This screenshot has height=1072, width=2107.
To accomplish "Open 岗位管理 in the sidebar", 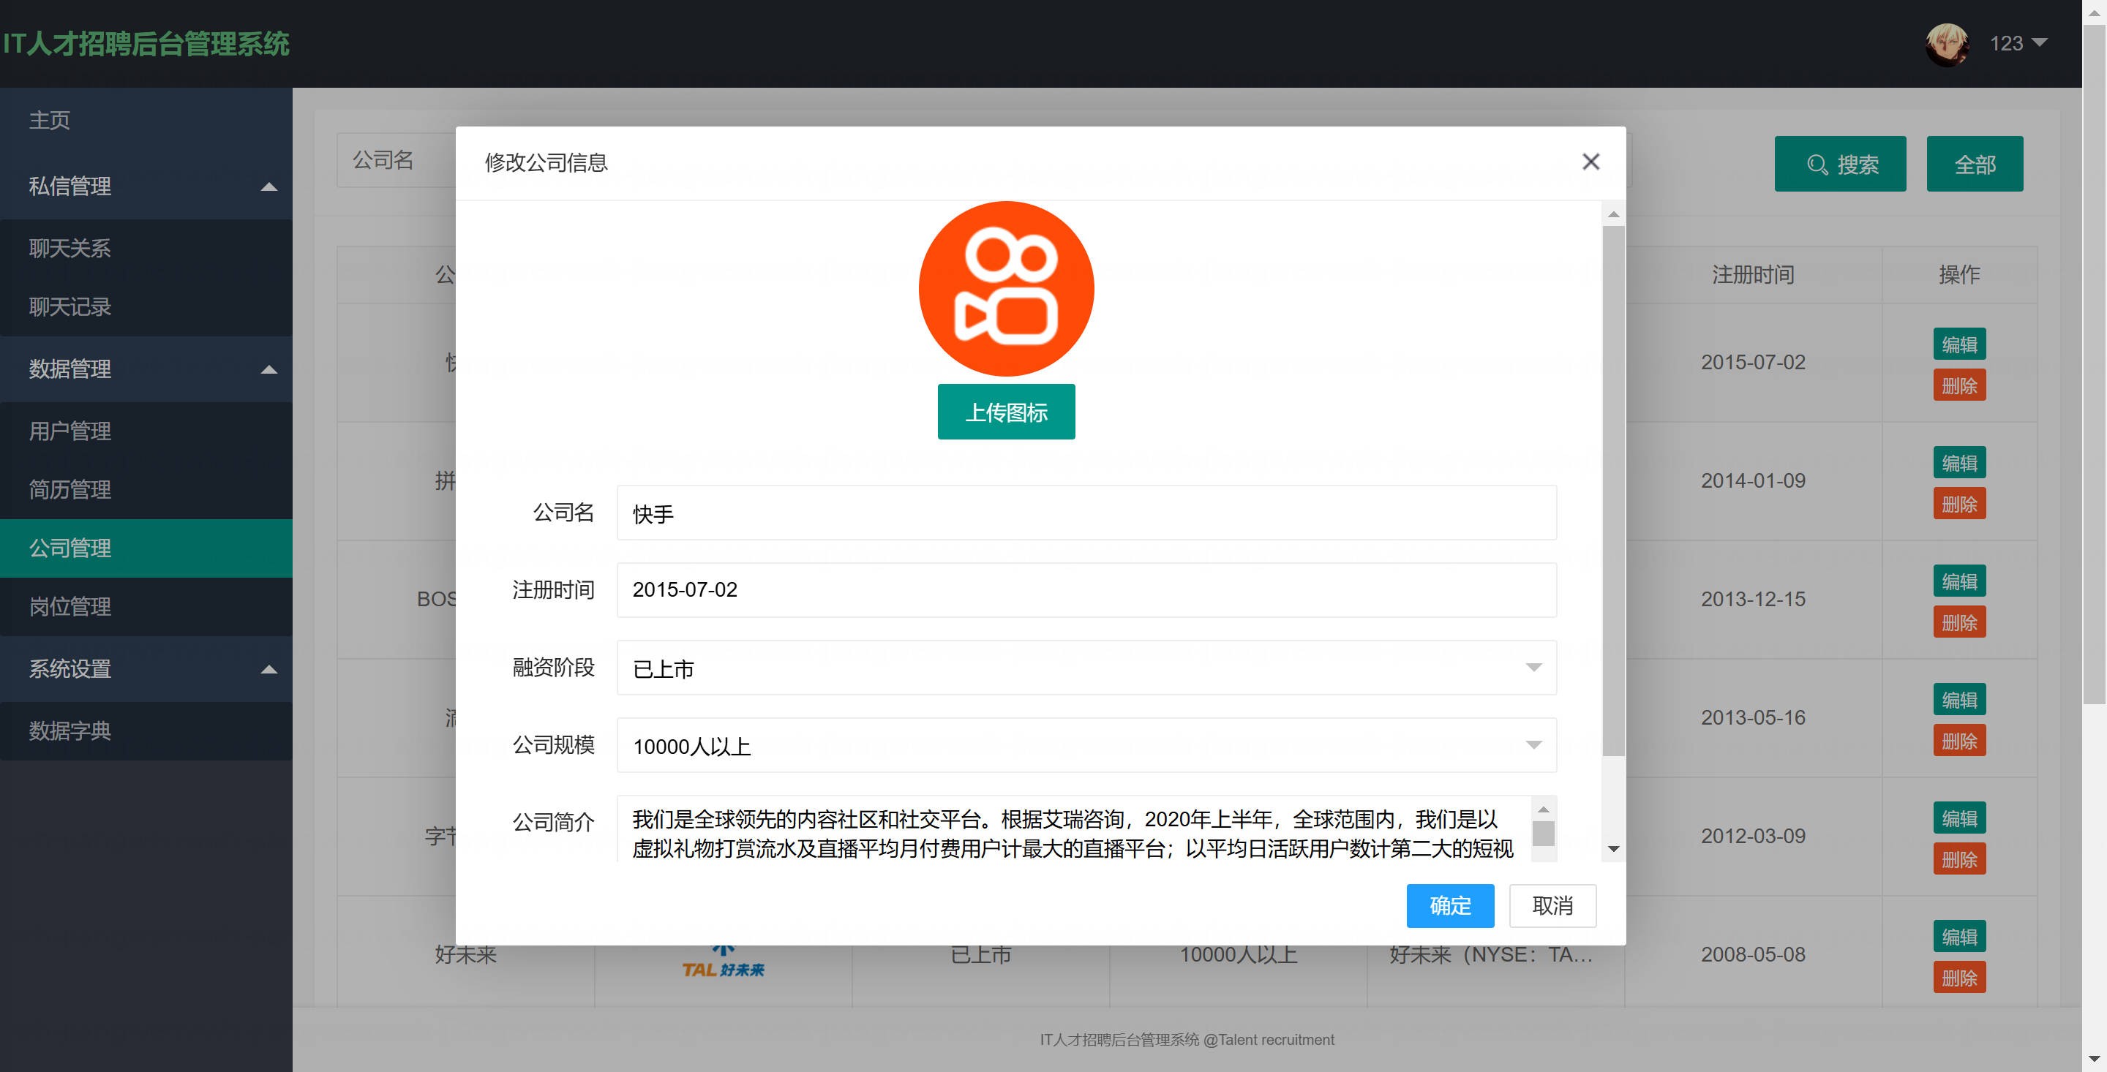I will (146, 607).
